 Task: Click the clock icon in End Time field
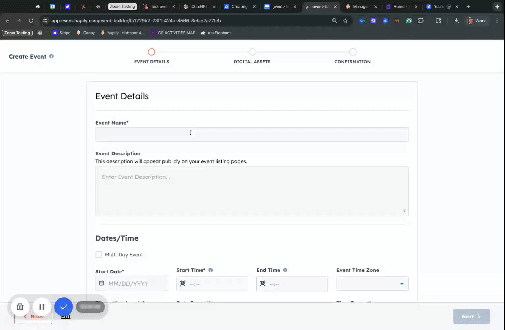(263, 283)
